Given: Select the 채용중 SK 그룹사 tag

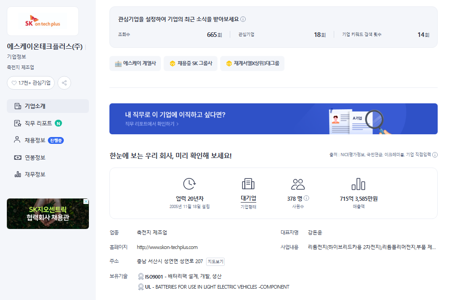Looking at the screenshot, I should 191,63.
